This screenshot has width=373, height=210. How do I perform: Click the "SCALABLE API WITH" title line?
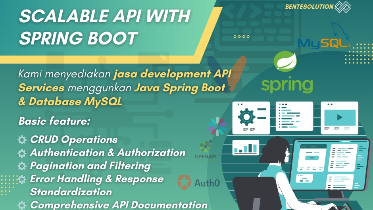(105, 16)
